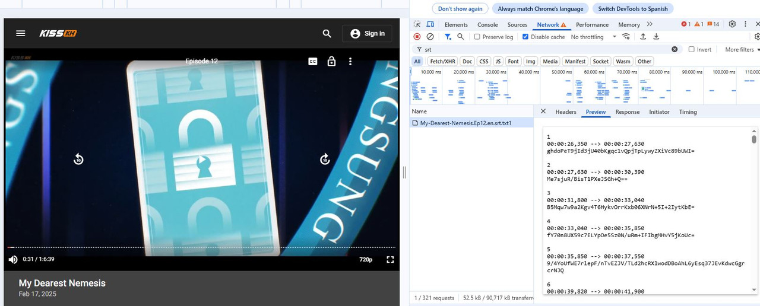Click the import HAR upload icon
This screenshot has height=306, width=760.
(643, 37)
